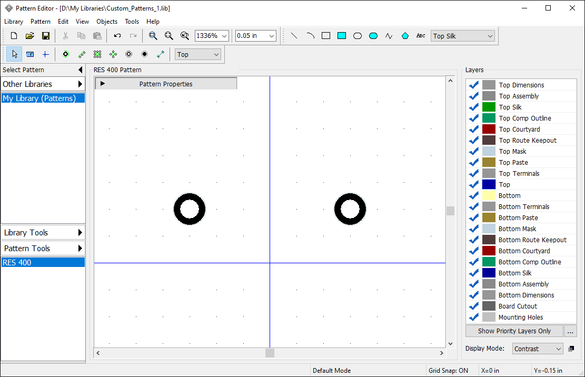Select the Arc drawing tool

click(x=310, y=36)
